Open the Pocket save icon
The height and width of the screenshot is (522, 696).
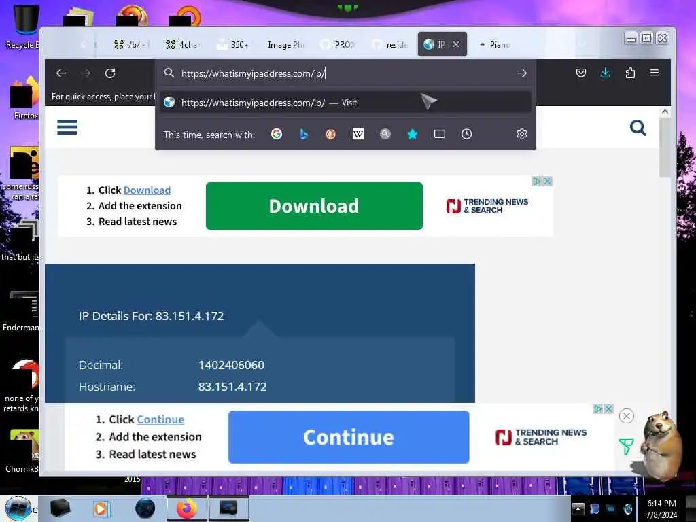coord(580,73)
